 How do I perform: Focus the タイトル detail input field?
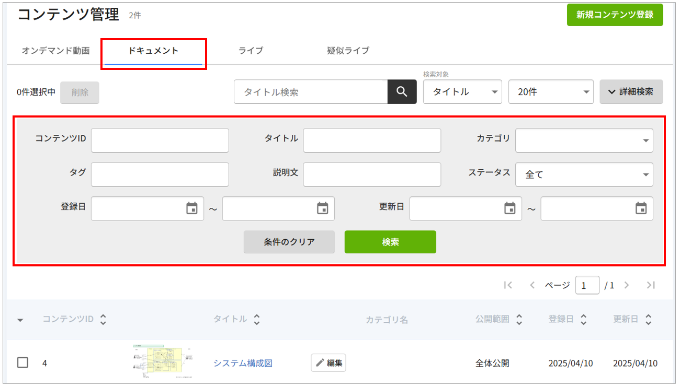tap(372, 141)
